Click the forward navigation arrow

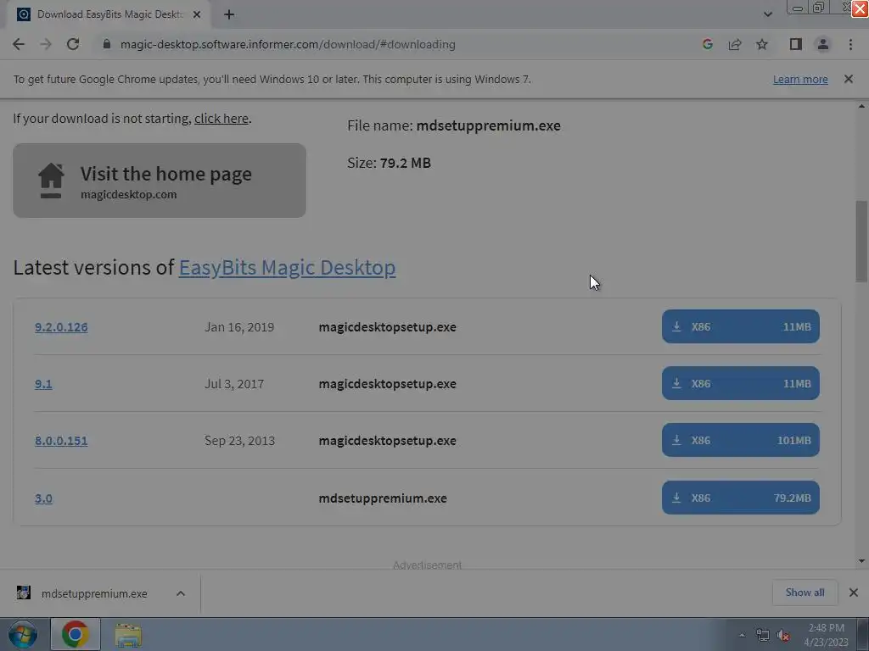[46, 44]
